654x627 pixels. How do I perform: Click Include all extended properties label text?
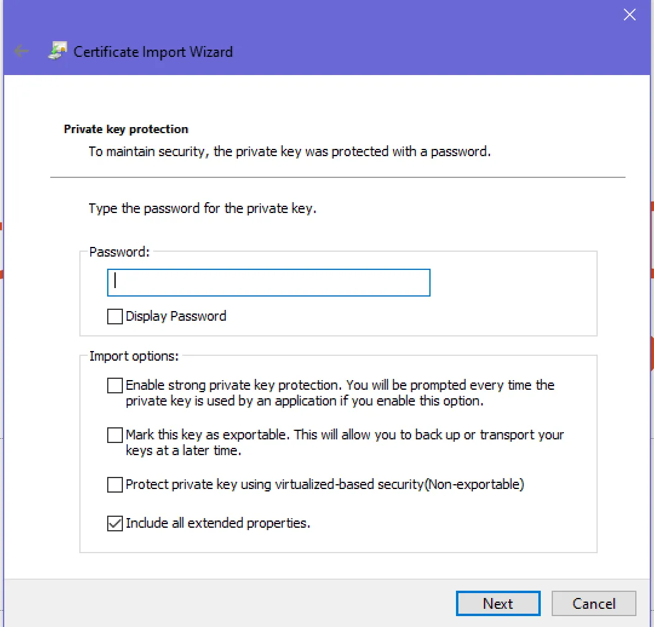218,523
